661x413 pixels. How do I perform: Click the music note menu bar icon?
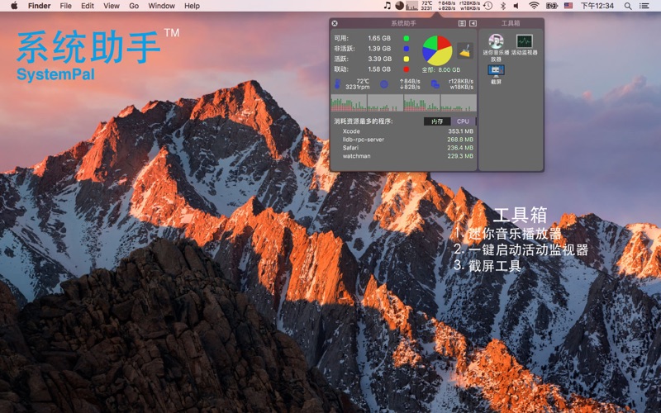(388, 6)
